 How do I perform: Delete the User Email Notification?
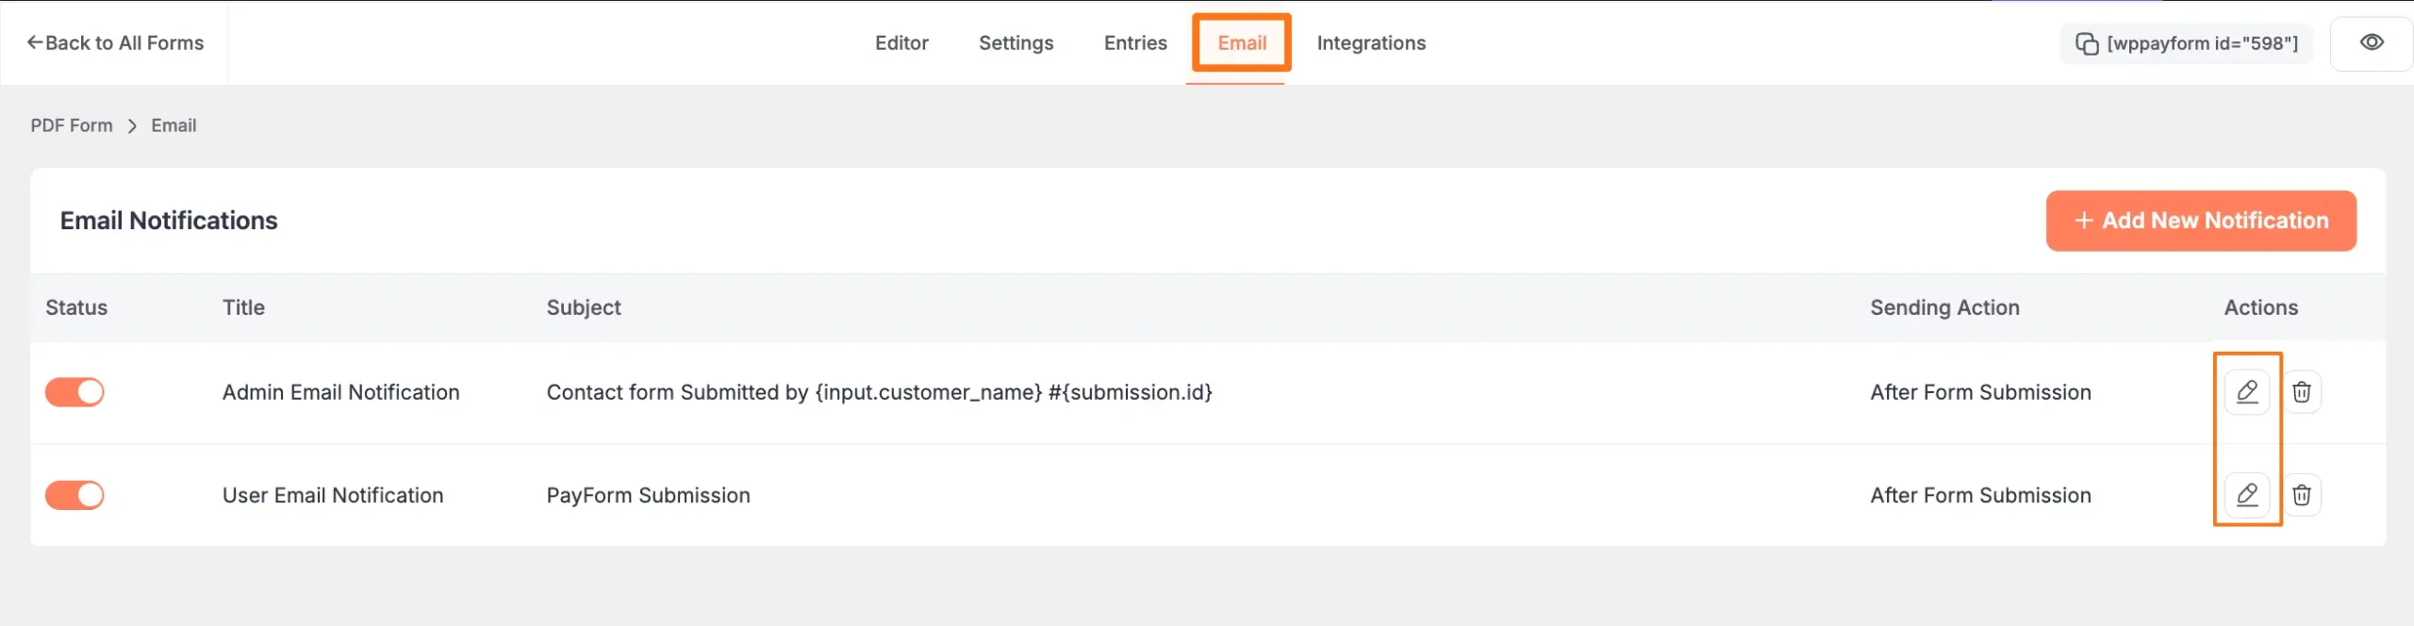(2301, 495)
